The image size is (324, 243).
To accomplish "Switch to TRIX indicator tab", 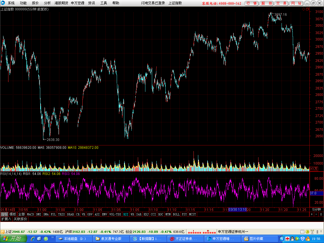I will click(x=61, y=214).
